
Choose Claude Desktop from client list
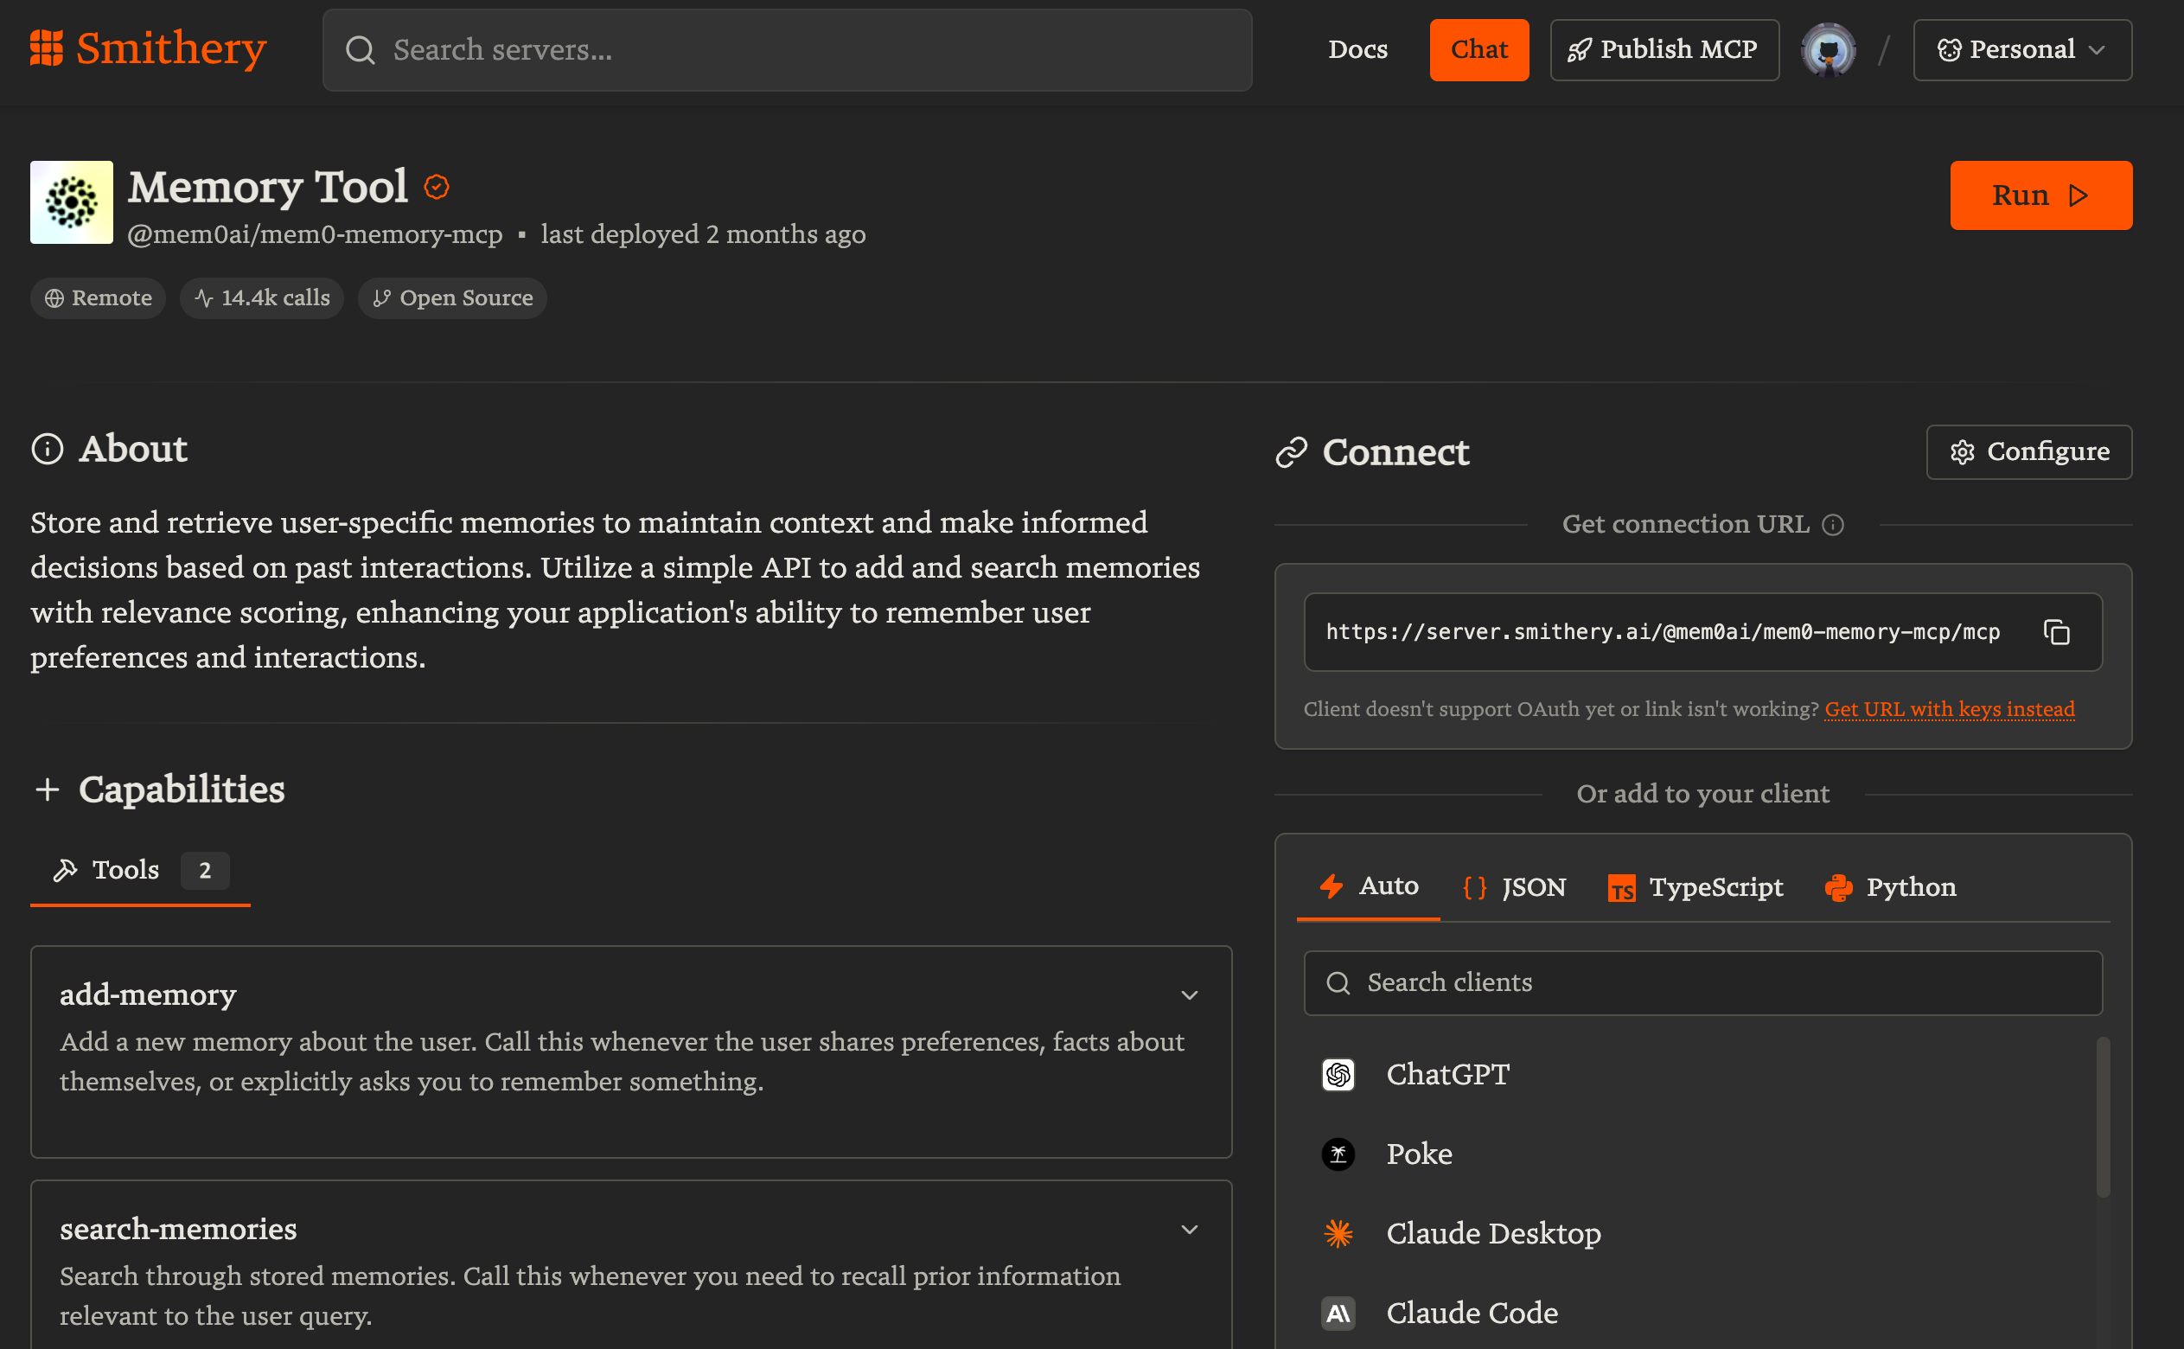point(1492,1233)
